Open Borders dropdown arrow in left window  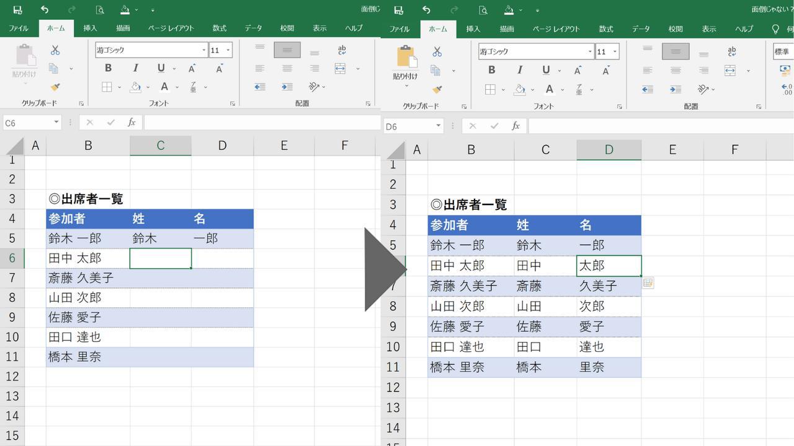(x=120, y=87)
